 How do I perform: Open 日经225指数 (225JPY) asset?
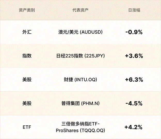(x=81, y=56)
